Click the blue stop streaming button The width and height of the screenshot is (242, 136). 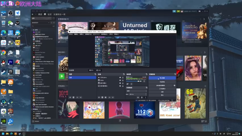click(x=162, y=78)
